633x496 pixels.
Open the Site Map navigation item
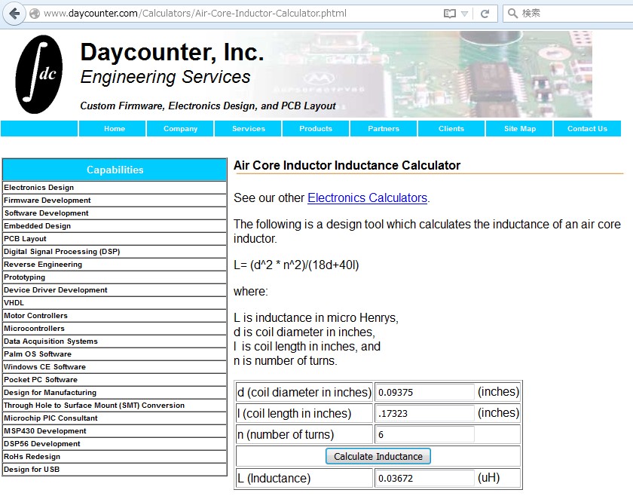pos(519,128)
